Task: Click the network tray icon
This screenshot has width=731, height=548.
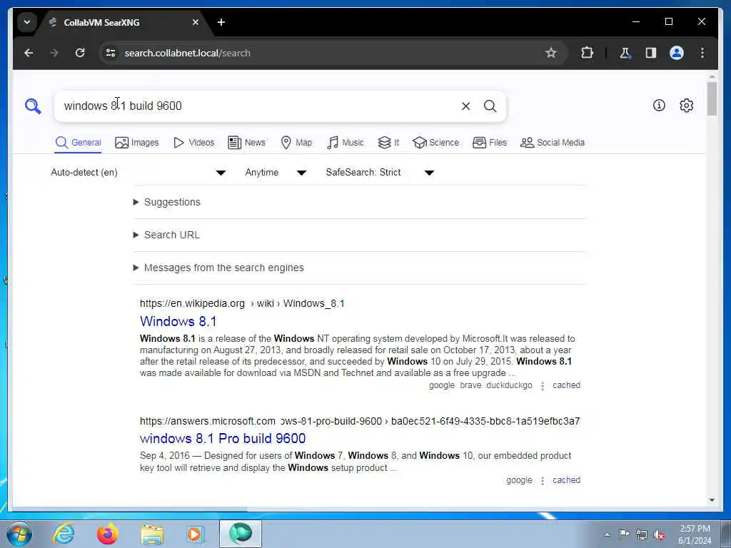Action: tap(642, 535)
